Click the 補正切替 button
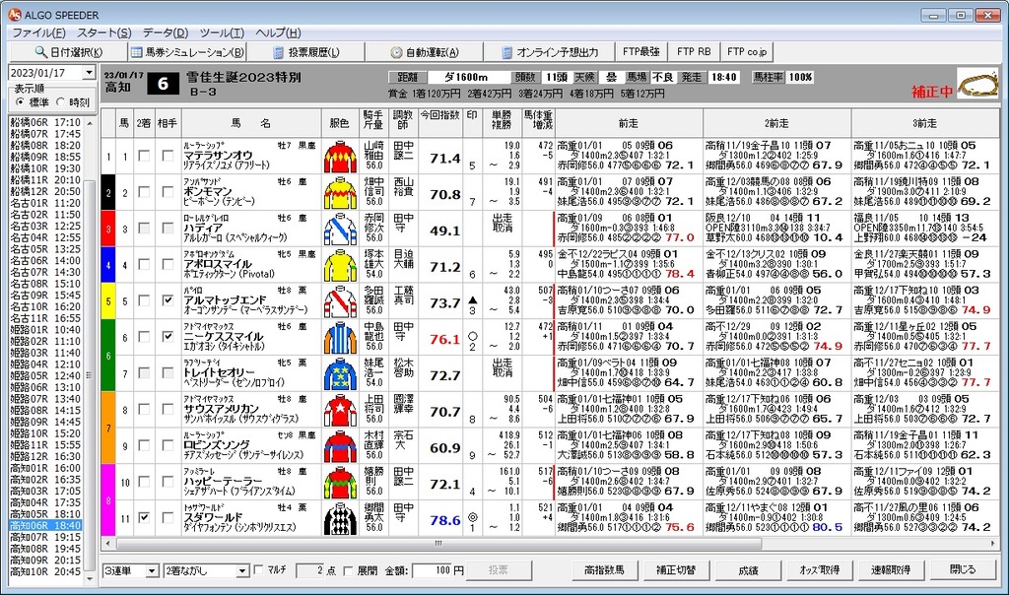The height and width of the screenshot is (595, 1009). pos(676,570)
